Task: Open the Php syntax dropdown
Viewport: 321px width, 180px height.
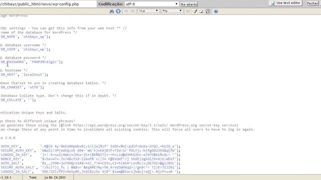Action: click(x=172, y=11)
